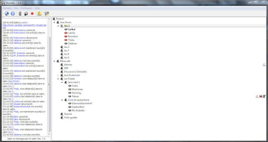
Task: Click the talking lips icon next to Lutcho
Action: tap(66, 33)
